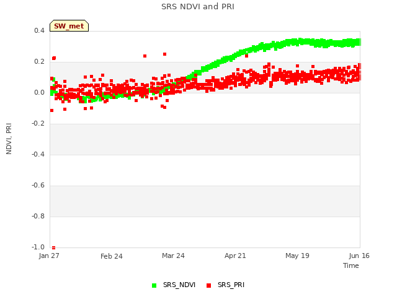Toggle the SRS_NDVI legend entry

[x=174, y=285]
